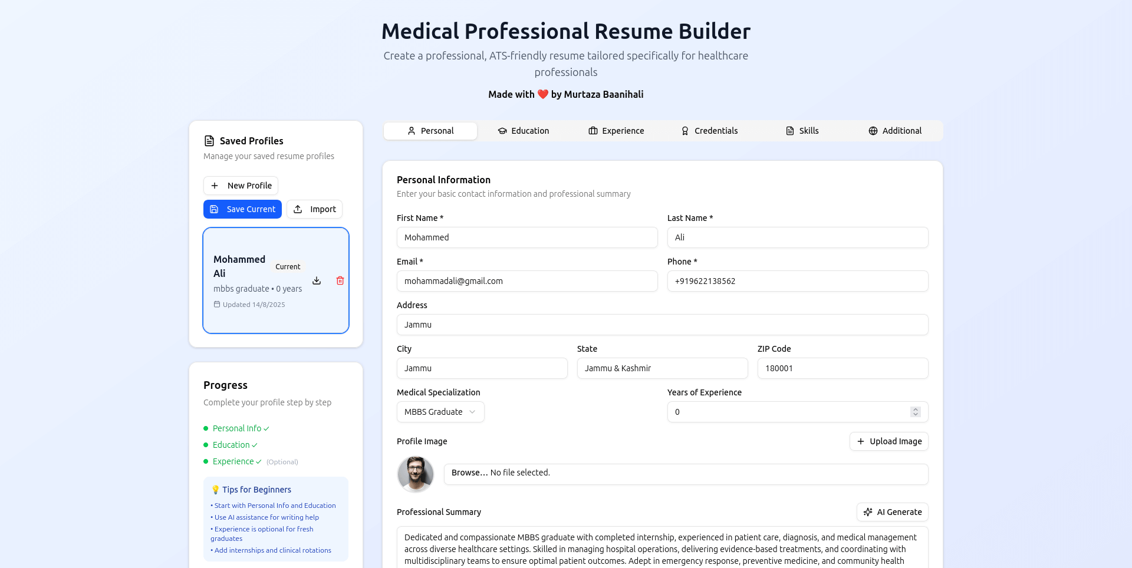
Task: Click the Years of Experience up arrow
Action: click(x=915, y=408)
